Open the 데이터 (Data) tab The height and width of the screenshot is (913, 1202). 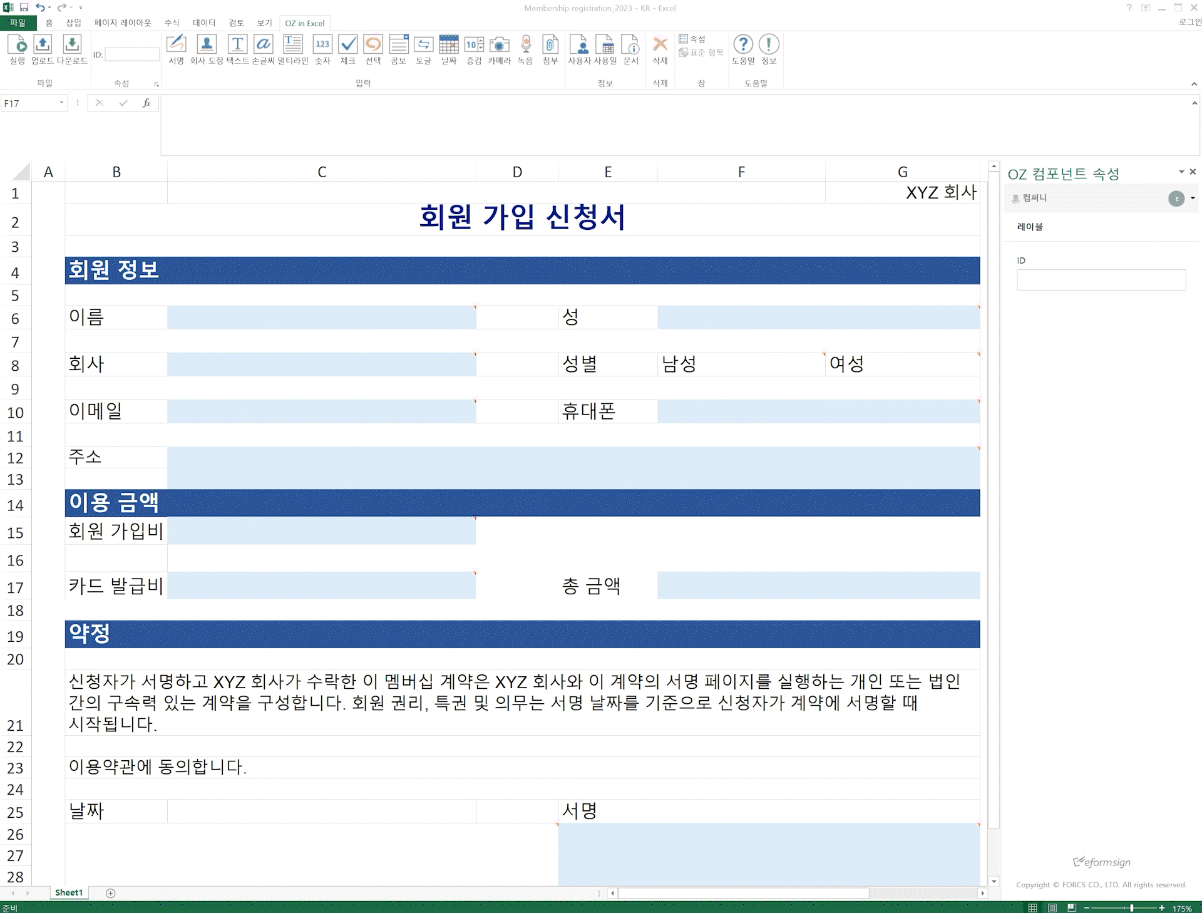204,23
